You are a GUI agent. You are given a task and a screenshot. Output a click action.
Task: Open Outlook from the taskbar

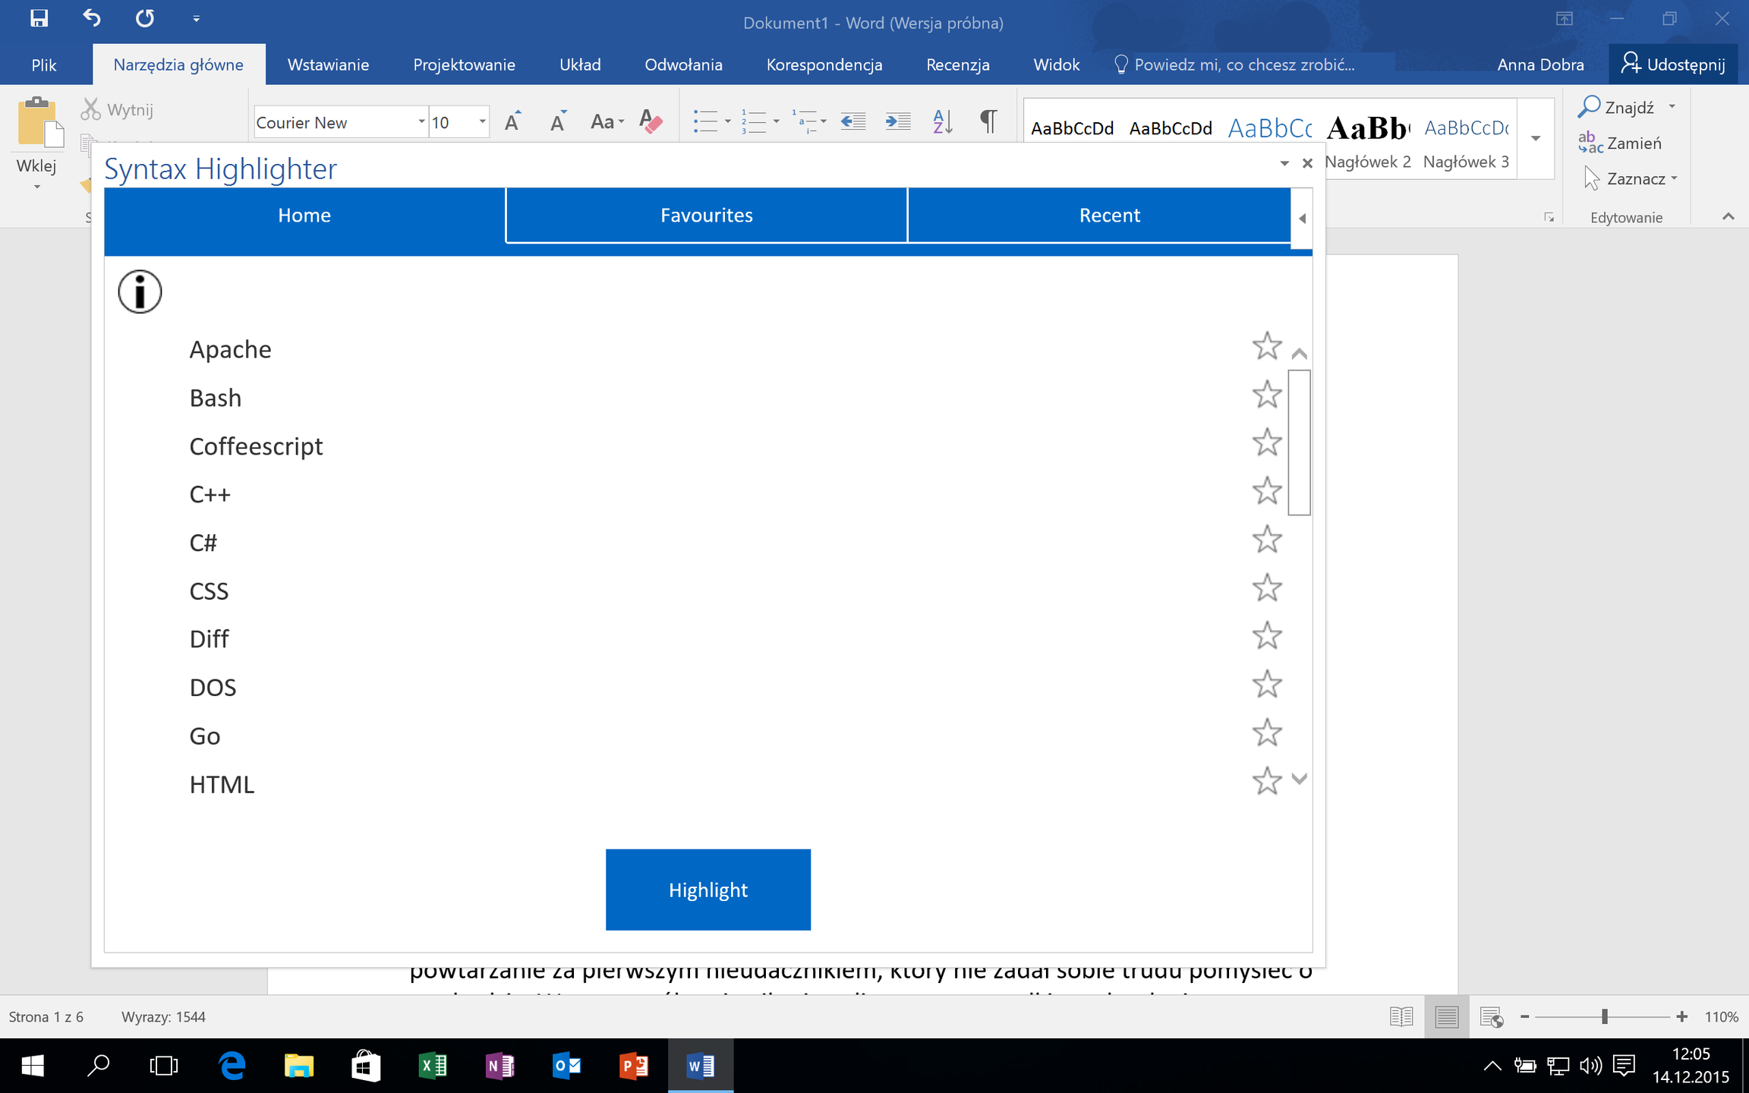(x=566, y=1066)
